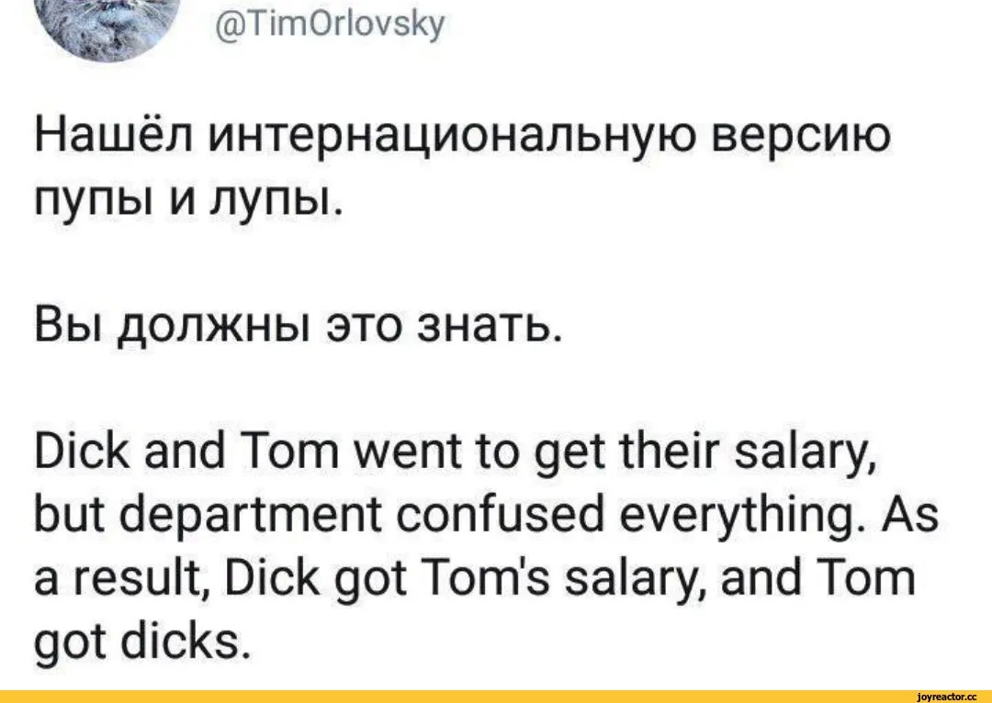Click the line "Вы должны это знать."

click(x=298, y=329)
